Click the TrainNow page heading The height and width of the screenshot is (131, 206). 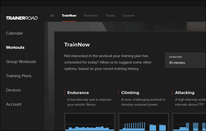tap(77, 45)
